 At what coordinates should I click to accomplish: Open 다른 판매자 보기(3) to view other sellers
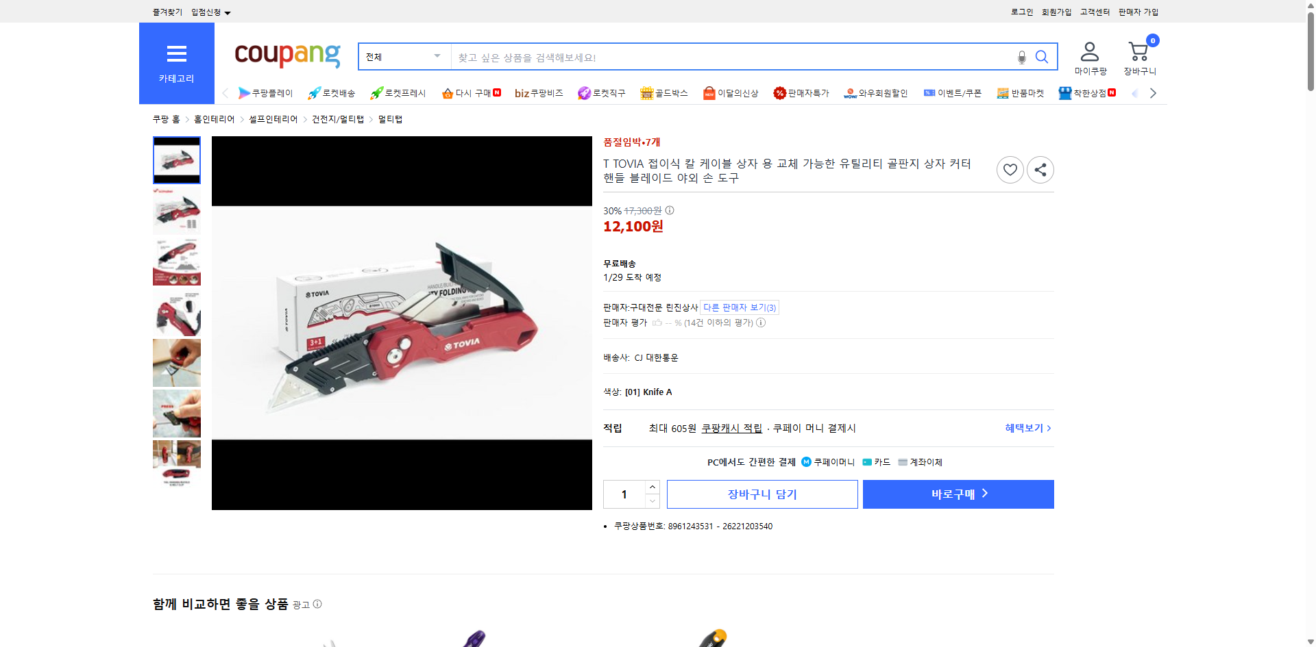click(x=739, y=307)
